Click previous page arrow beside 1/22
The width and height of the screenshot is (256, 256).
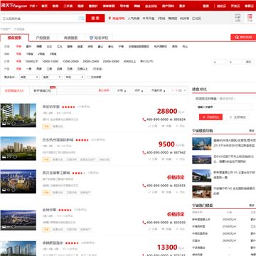coord(173,90)
